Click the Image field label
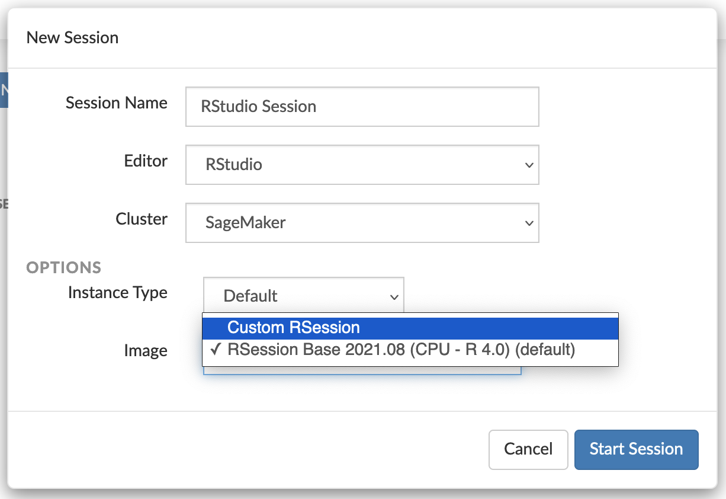Image resolution: width=726 pixels, height=499 pixels. pyautogui.click(x=146, y=351)
